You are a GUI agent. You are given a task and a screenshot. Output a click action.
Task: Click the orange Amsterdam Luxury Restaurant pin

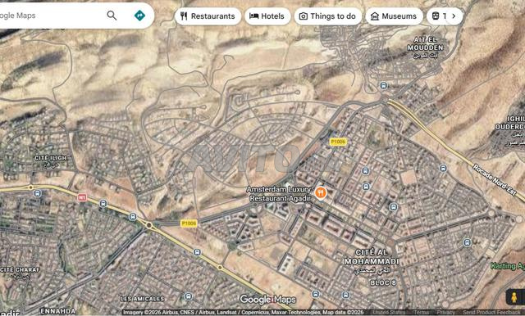coord(321,192)
